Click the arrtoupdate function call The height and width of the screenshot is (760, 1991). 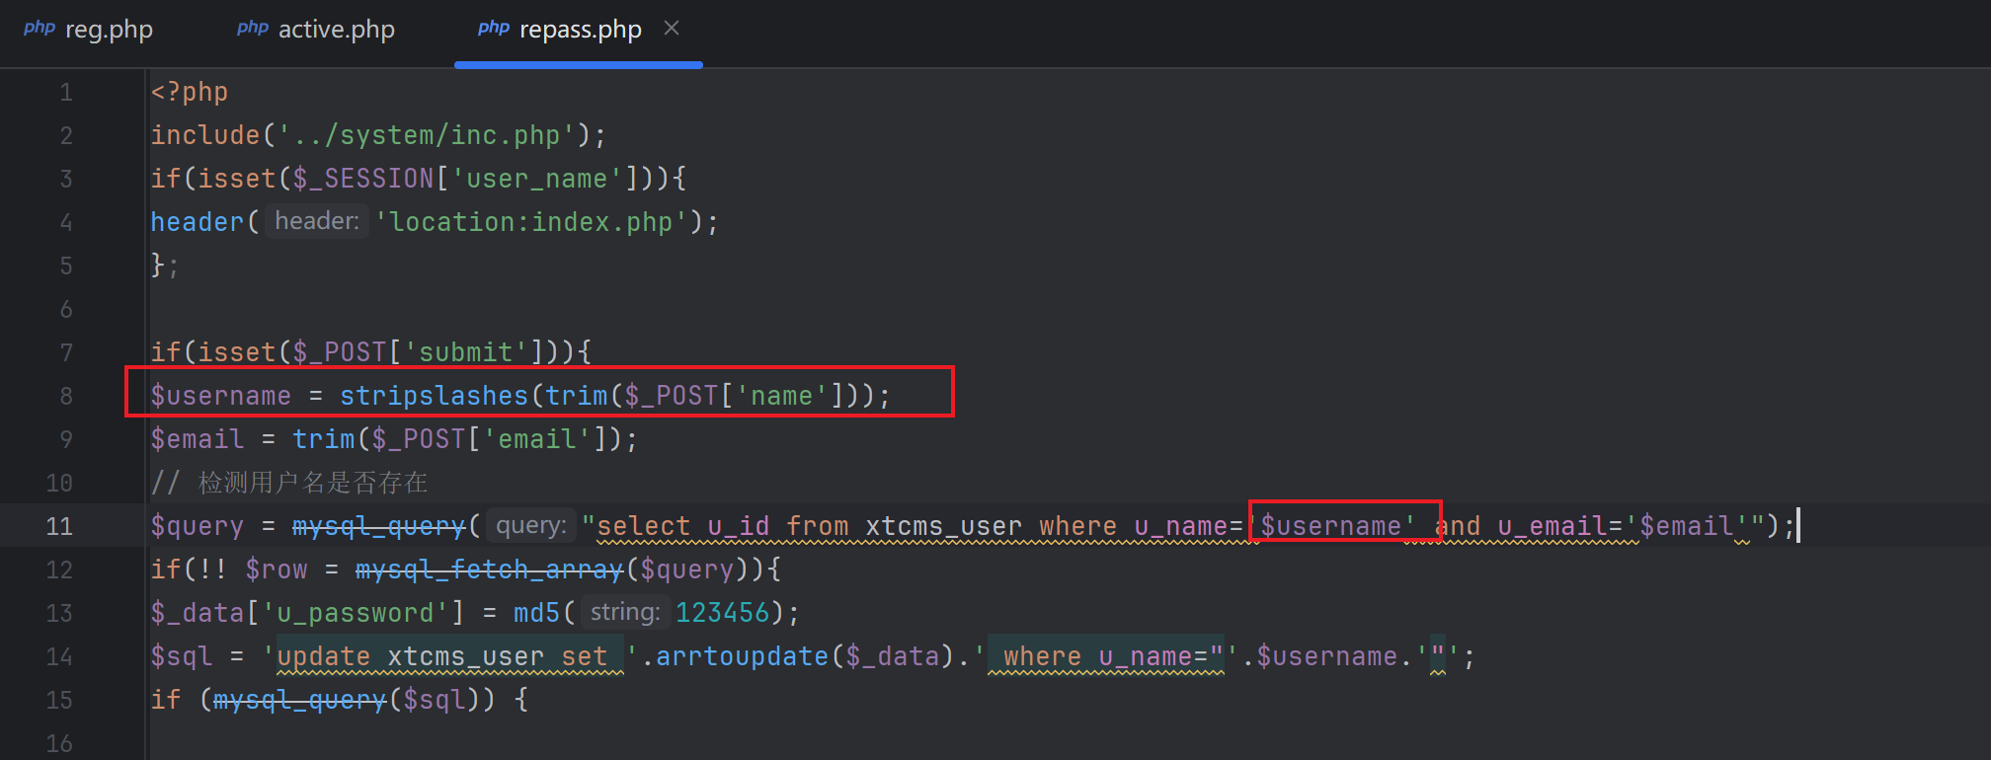[x=743, y=656]
